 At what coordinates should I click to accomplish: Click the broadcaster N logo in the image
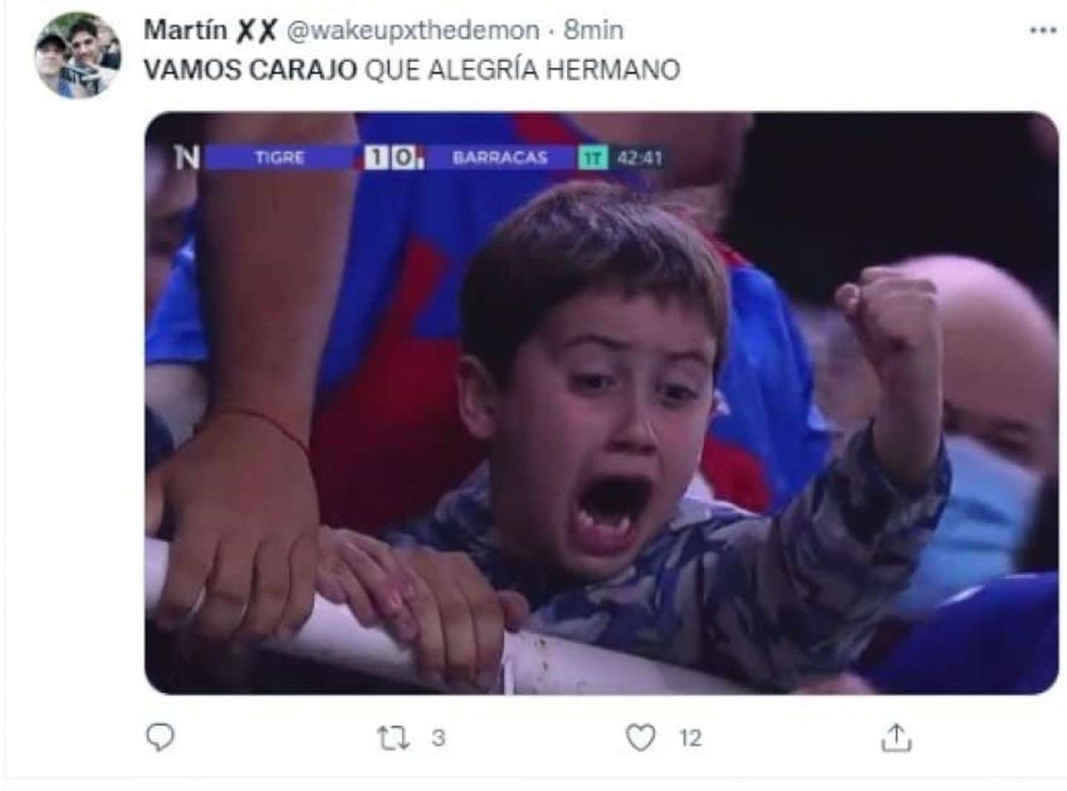(187, 157)
